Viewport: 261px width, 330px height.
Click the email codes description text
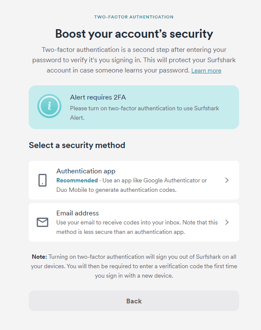point(137,227)
